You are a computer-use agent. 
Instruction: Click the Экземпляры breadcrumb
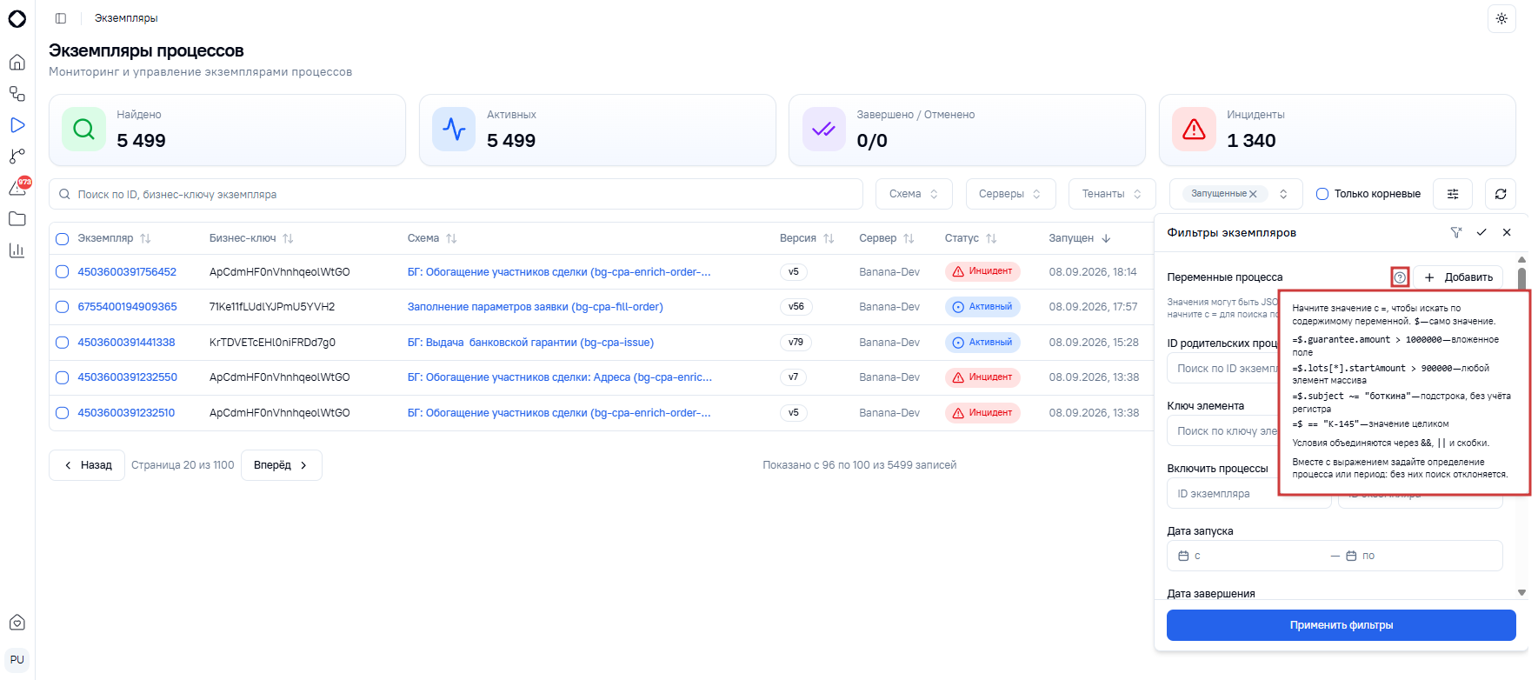tap(126, 18)
